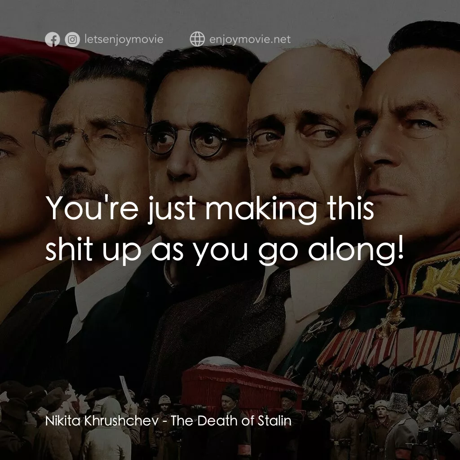Image resolution: width=460 pixels, height=460 pixels.
Task: Click the globe website icon
Action: point(197,39)
